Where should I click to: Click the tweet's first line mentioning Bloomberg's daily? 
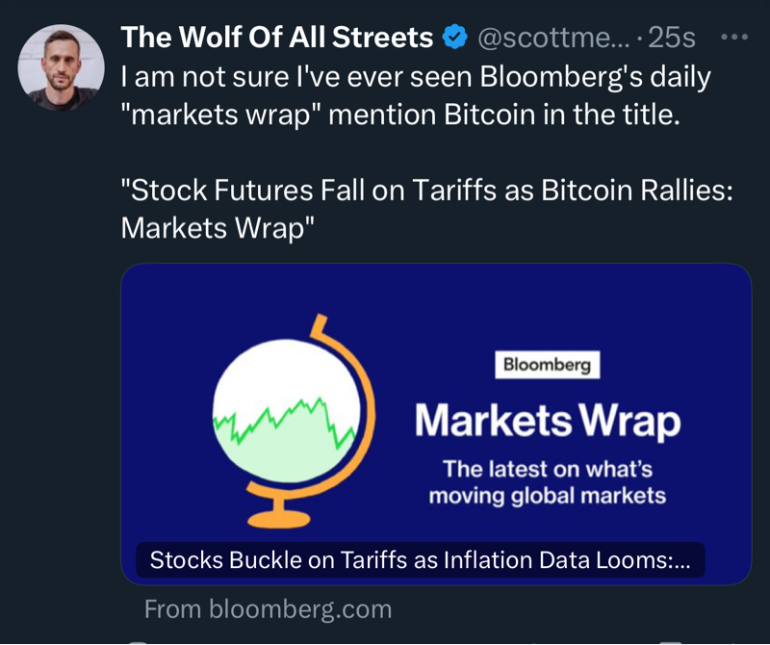(416, 77)
